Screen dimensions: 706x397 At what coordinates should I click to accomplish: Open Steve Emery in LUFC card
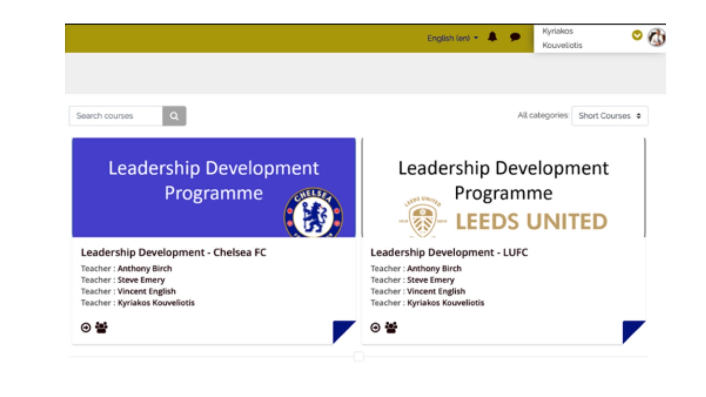(431, 280)
